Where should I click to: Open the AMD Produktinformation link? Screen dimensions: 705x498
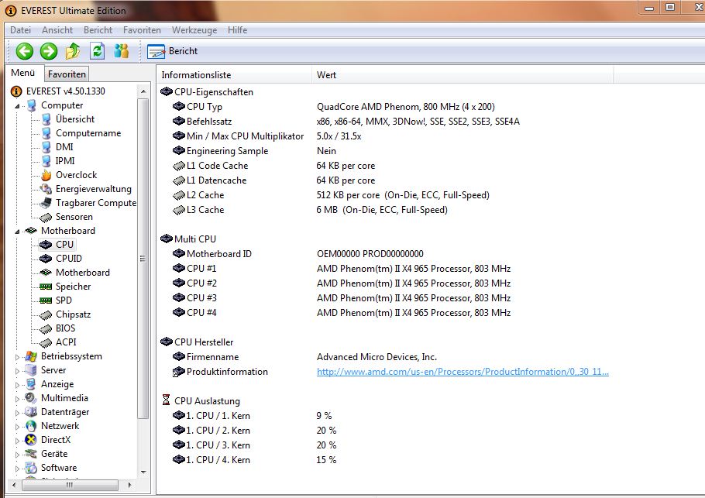[x=463, y=372]
